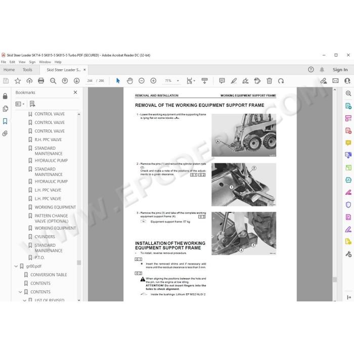Image resolution: width=354 pixels, height=354 pixels.
Task: Close the Bookmarks panel
Action: tap(75, 93)
